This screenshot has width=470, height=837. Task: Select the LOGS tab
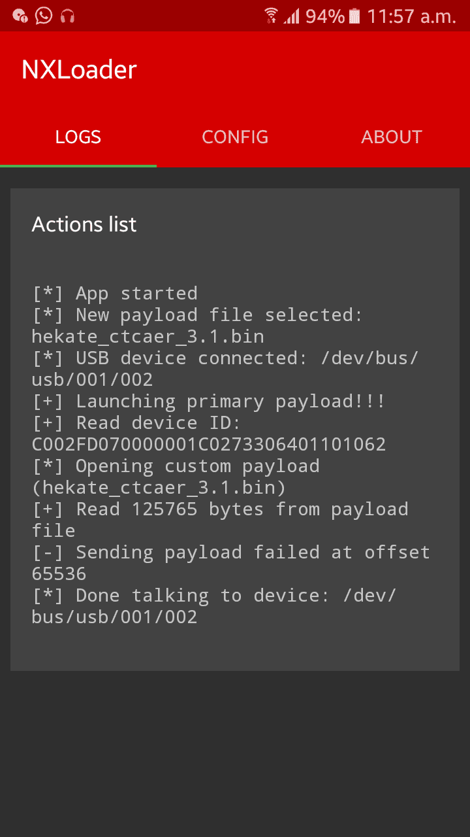pyautogui.click(x=78, y=137)
